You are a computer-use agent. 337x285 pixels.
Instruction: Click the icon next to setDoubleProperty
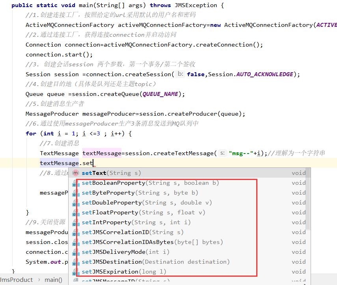76,203
